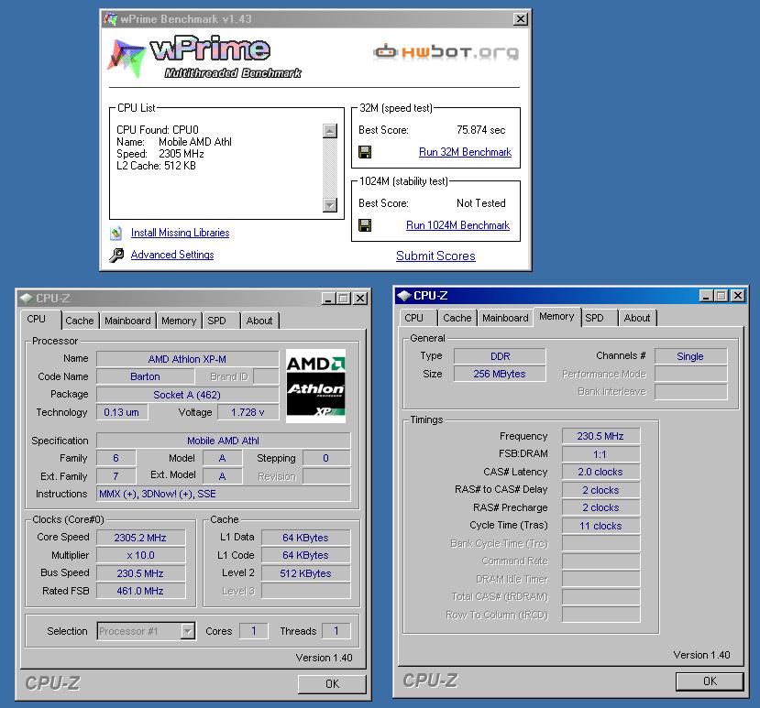
Task: Click the CPU-Z Memory window title icon
Action: [x=404, y=295]
